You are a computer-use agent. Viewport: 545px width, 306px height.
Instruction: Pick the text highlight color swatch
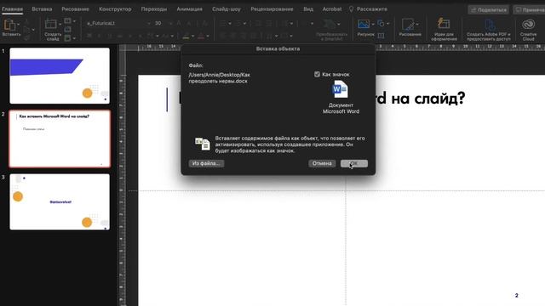coord(186,36)
